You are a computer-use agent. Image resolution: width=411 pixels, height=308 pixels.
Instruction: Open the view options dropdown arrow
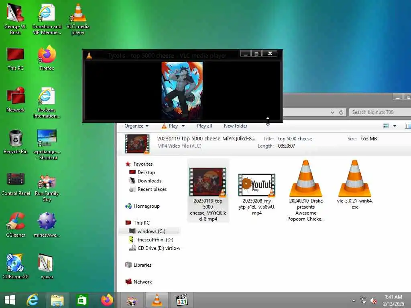pos(395,126)
